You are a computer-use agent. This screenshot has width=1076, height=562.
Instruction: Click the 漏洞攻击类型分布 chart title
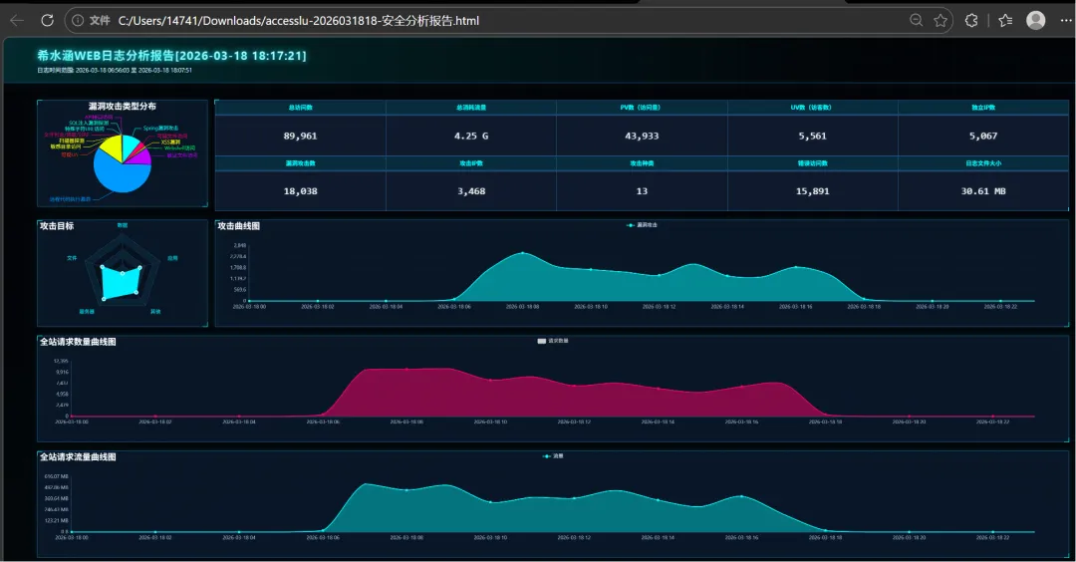tap(123, 106)
